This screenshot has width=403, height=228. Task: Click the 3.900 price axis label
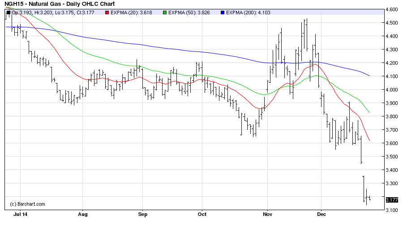(392, 103)
